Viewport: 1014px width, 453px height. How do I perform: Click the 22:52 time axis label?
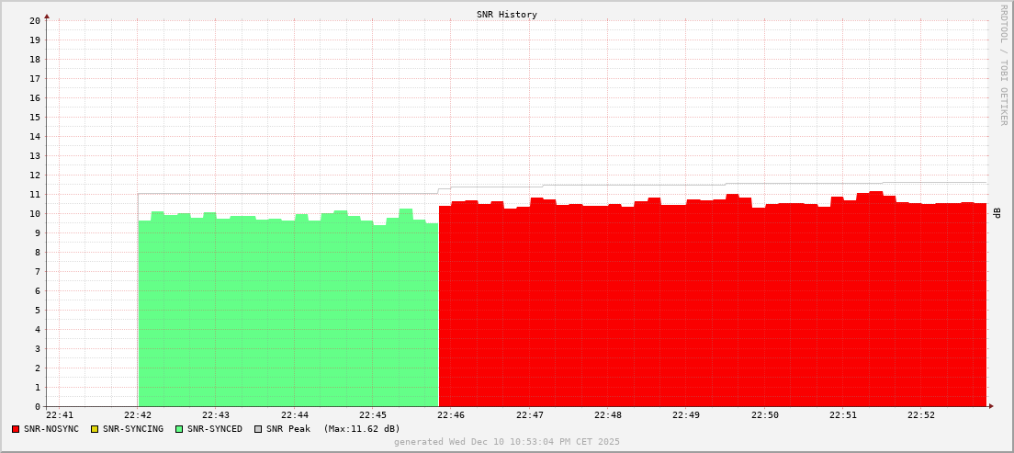[921, 415]
